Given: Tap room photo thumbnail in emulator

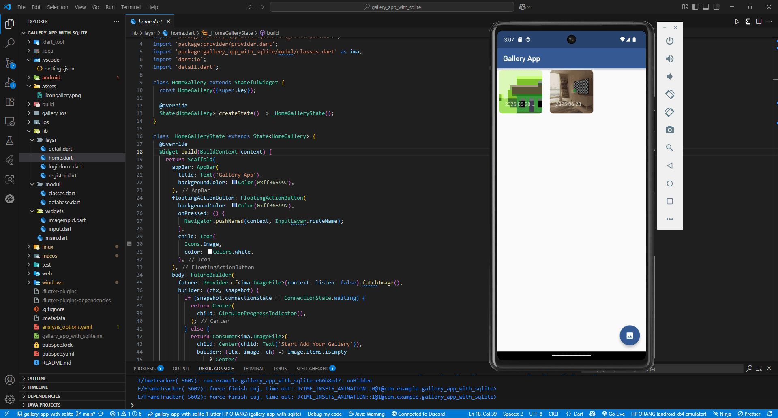Looking at the screenshot, I should [571, 92].
